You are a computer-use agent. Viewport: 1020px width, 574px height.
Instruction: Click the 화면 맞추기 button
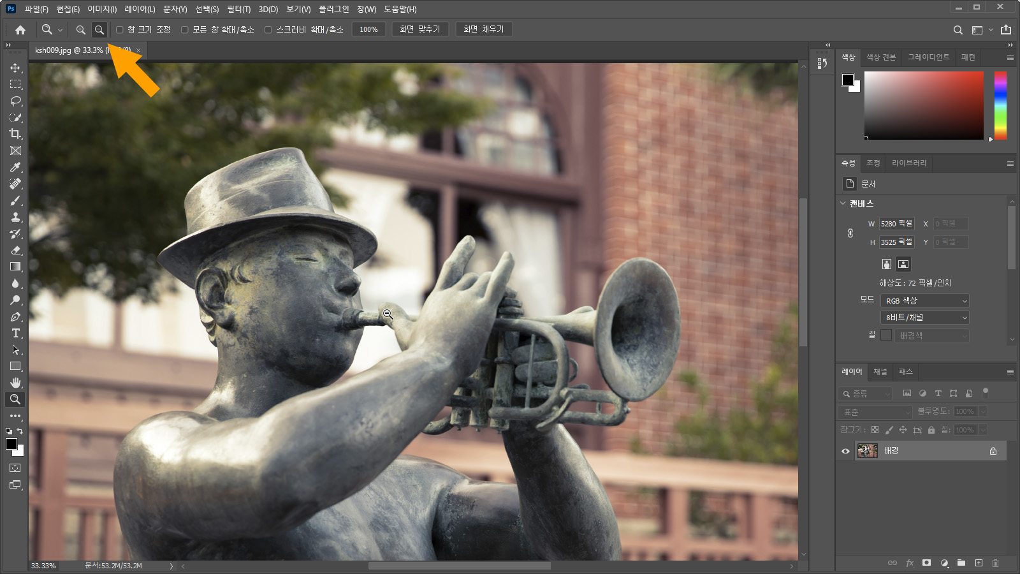click(x=420, y=29)
